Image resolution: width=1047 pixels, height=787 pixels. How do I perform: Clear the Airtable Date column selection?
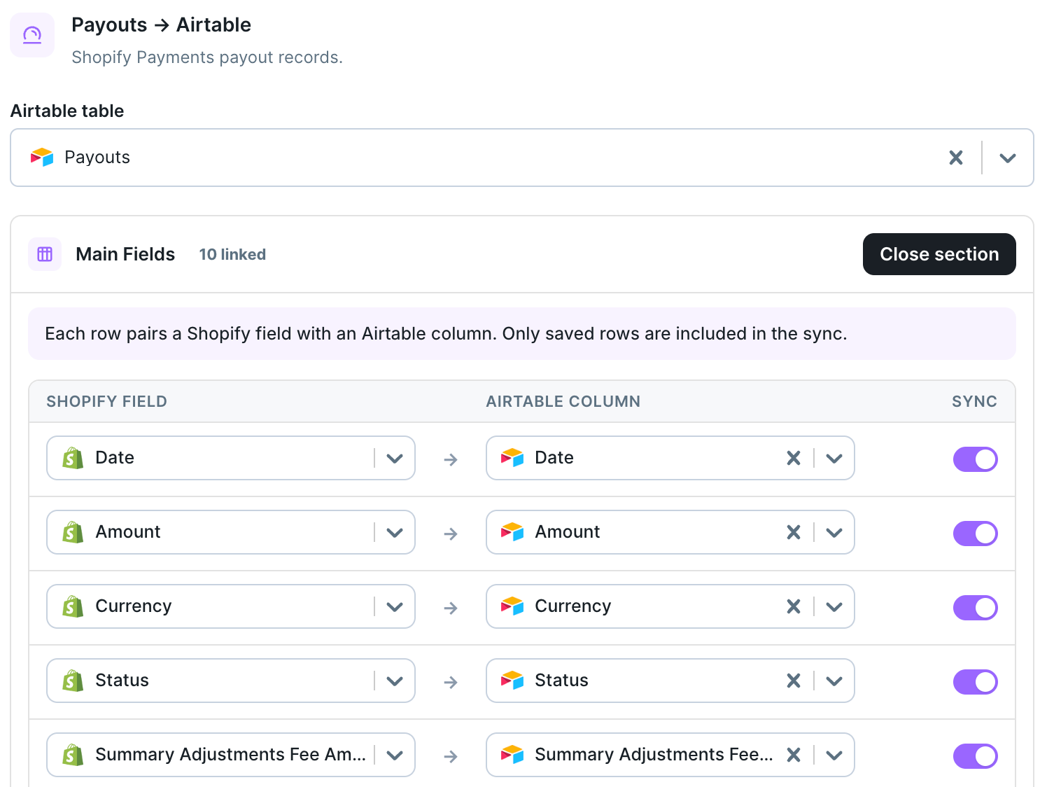pos(794,458)
